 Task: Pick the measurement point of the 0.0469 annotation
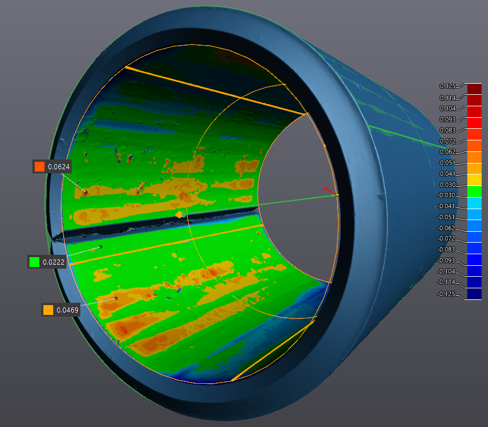[116, 298]
